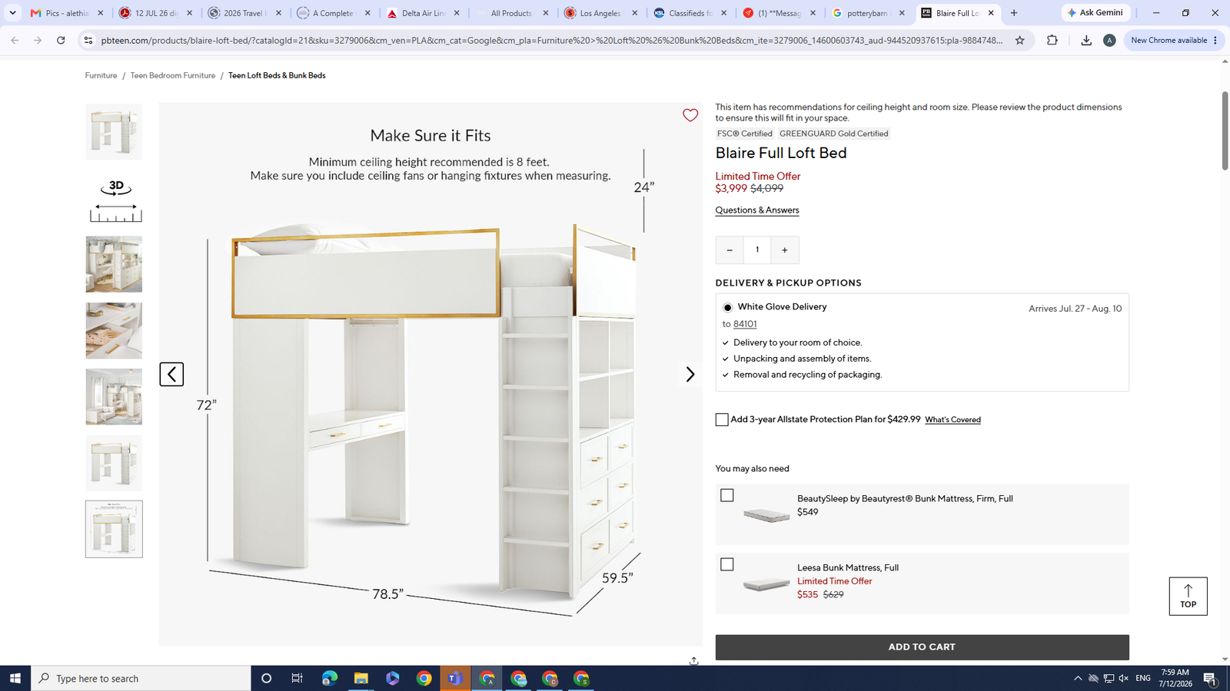Screen dimensions: 1230x691
Task: Open Questions & Answers link
Action: click(757, 210)
